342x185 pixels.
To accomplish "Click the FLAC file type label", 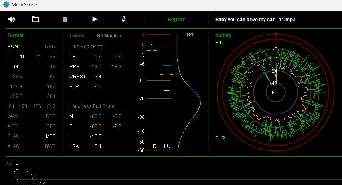I will (x=13, y=136).
